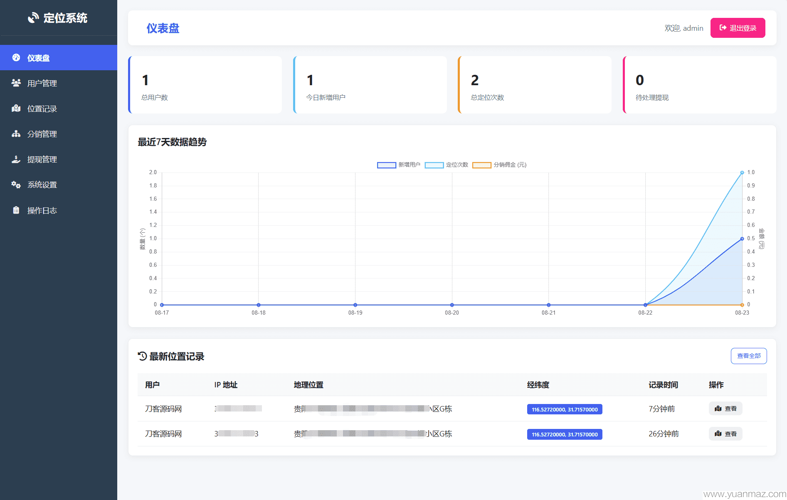Image resolution: width=787 pixels, height=500 pixels.
Task: Open 操作日志 in the sidebar
Action: click(59, 210)
